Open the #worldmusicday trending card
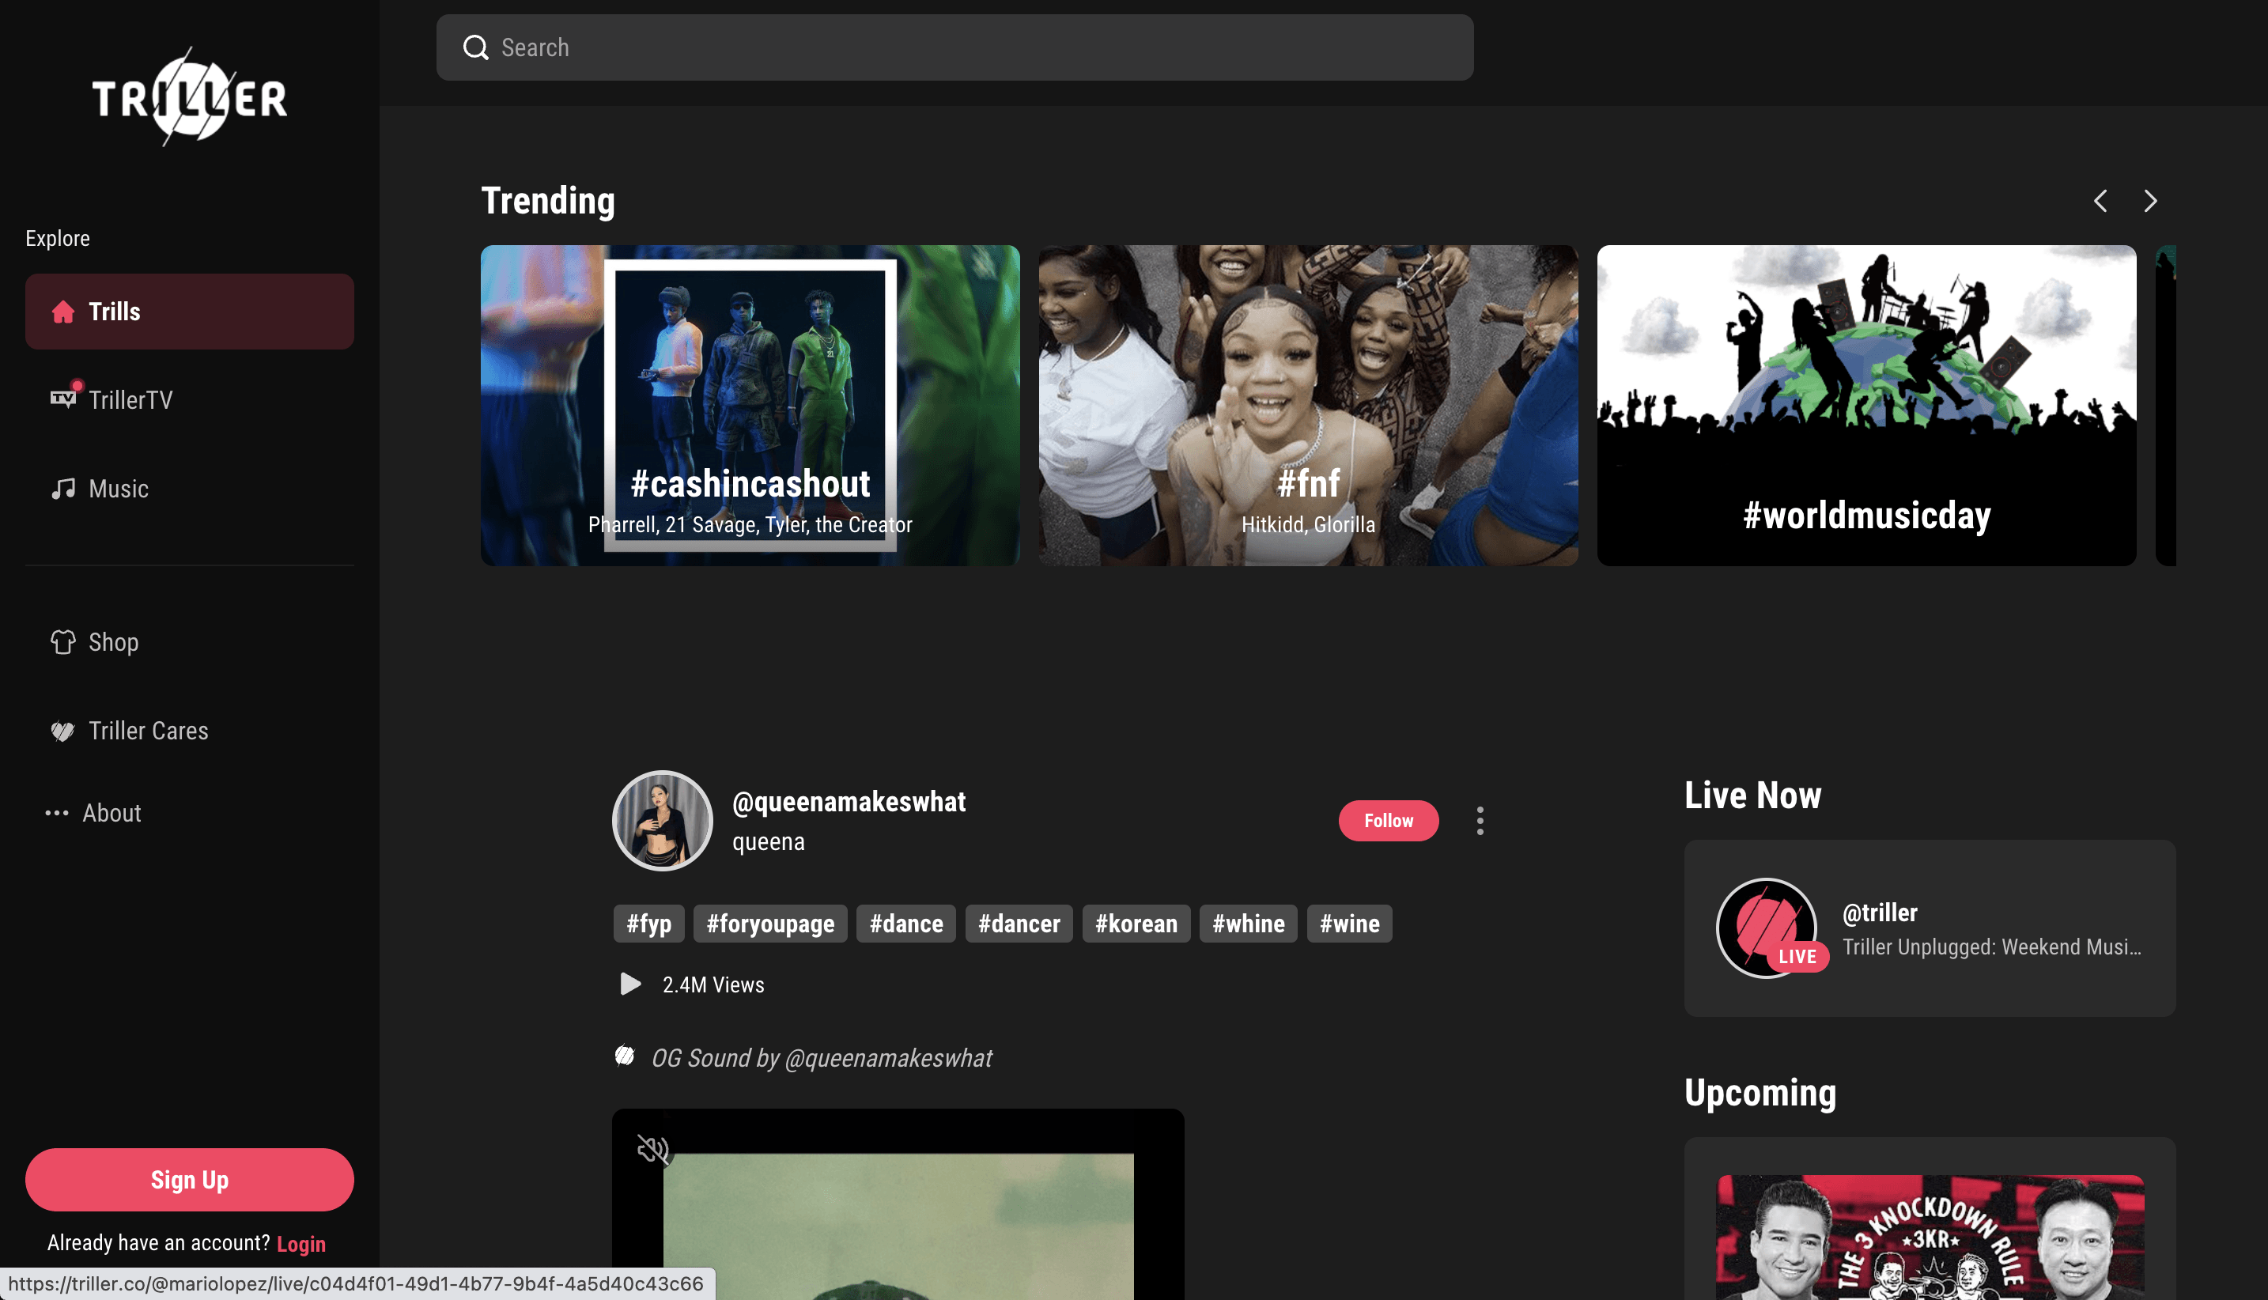 click(x=1866, y=404)
